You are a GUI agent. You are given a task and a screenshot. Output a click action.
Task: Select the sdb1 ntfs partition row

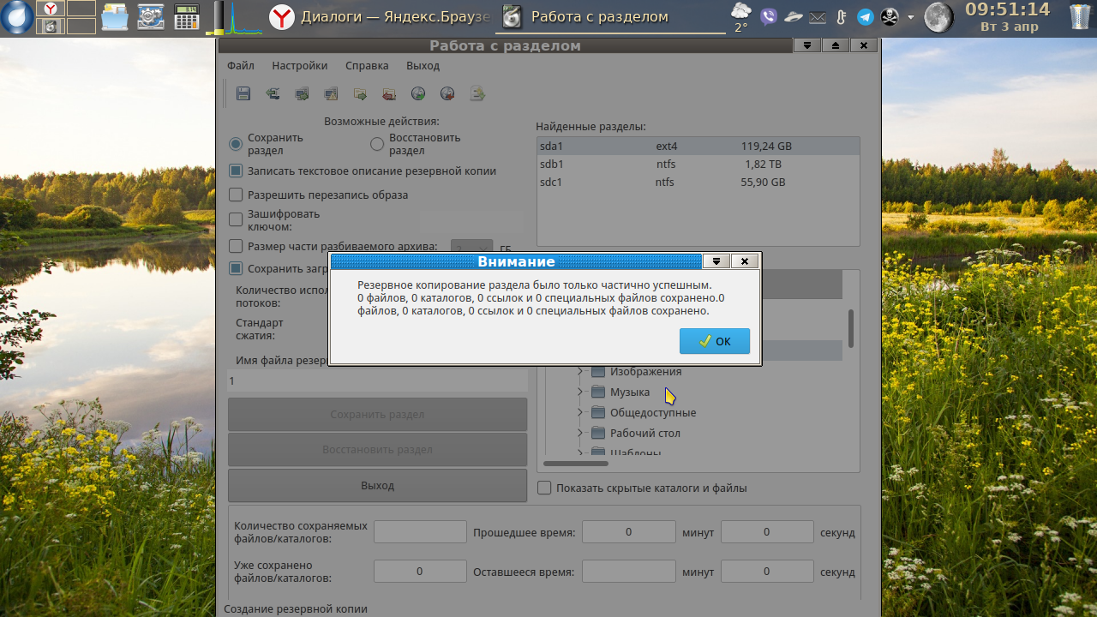click(698, 164)
